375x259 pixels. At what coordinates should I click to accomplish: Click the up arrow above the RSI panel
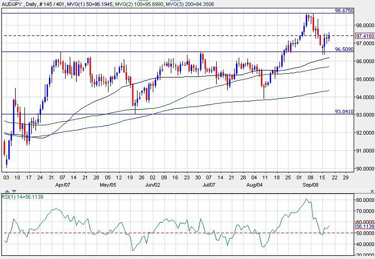pos(7,191)
